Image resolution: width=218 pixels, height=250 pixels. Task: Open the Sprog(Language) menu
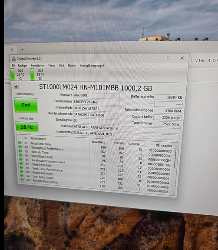[x=92, y=66]
